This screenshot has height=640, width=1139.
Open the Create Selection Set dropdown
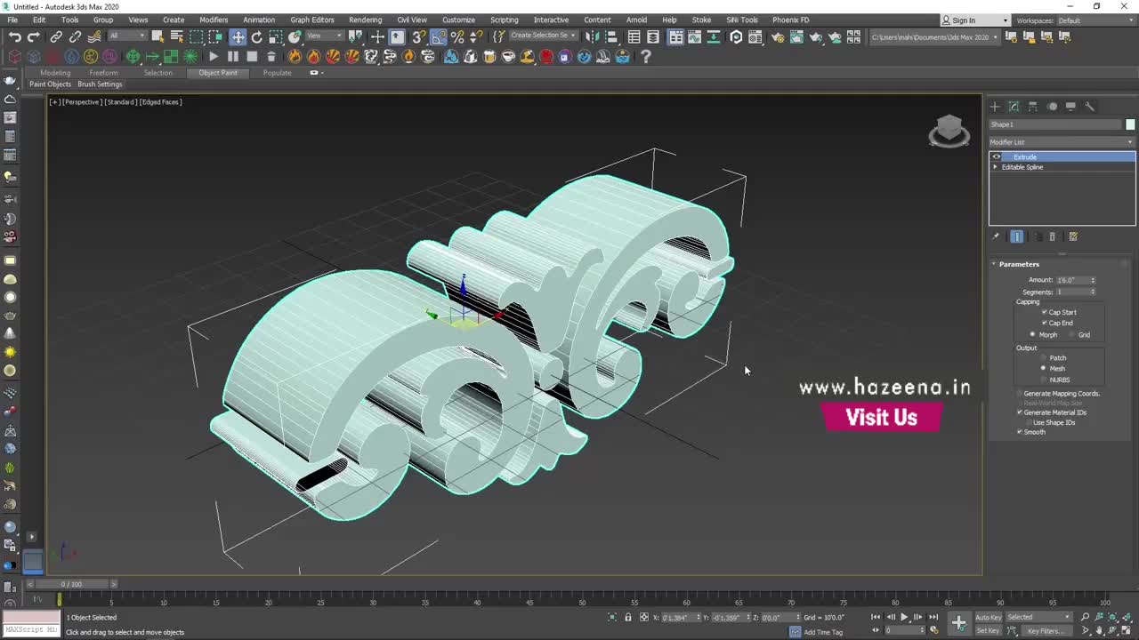point(543,36)
